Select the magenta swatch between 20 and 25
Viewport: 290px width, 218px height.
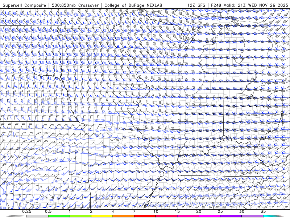coord(210,216)
